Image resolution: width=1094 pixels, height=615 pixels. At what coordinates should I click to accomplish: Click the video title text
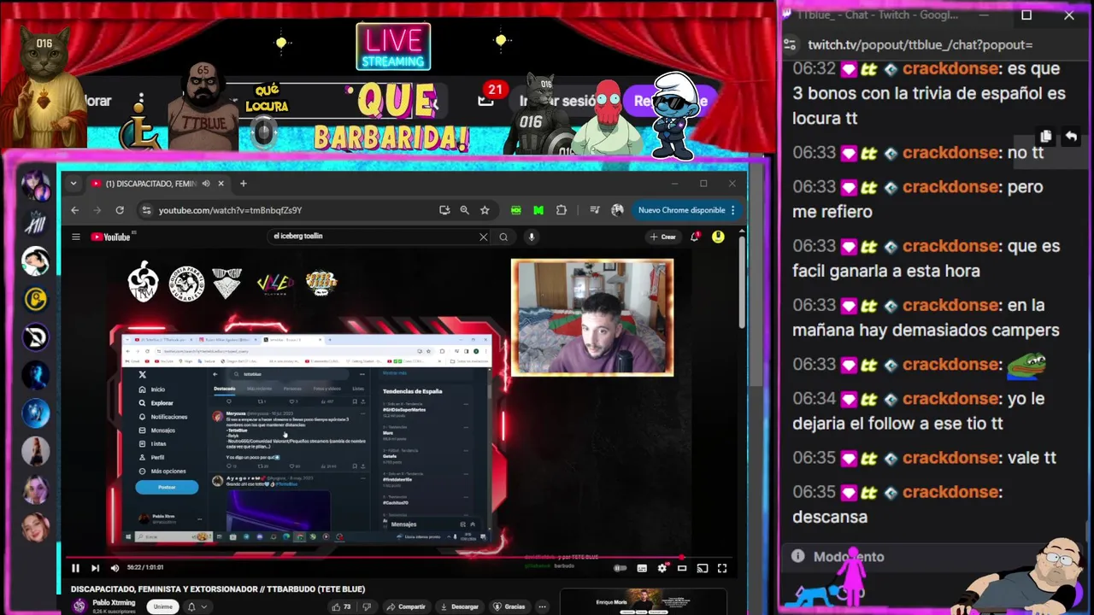pyautogui.click(x=218, y=589)
